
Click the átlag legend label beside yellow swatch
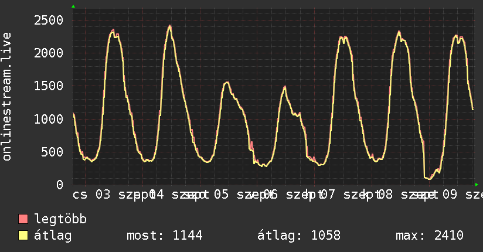pyautogui.click(x=53, y=236)
